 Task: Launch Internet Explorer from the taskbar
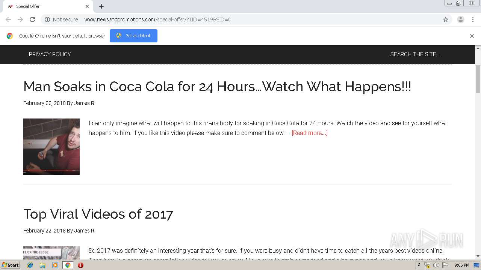[30, 265]
